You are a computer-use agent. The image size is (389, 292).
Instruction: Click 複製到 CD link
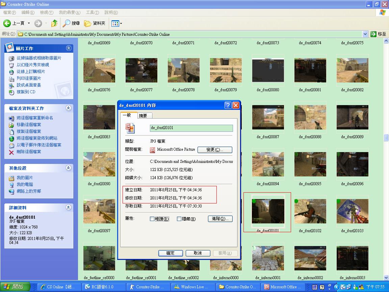(26, 92)
